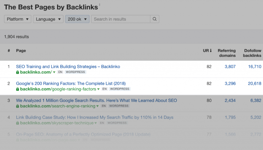
Task: Click lock icon beside skyscraper-technique URL
Action: (18, 123)
